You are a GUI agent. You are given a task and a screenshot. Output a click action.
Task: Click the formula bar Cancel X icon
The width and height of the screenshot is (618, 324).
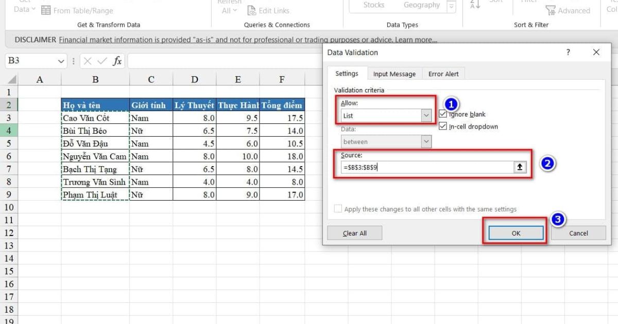88,61
